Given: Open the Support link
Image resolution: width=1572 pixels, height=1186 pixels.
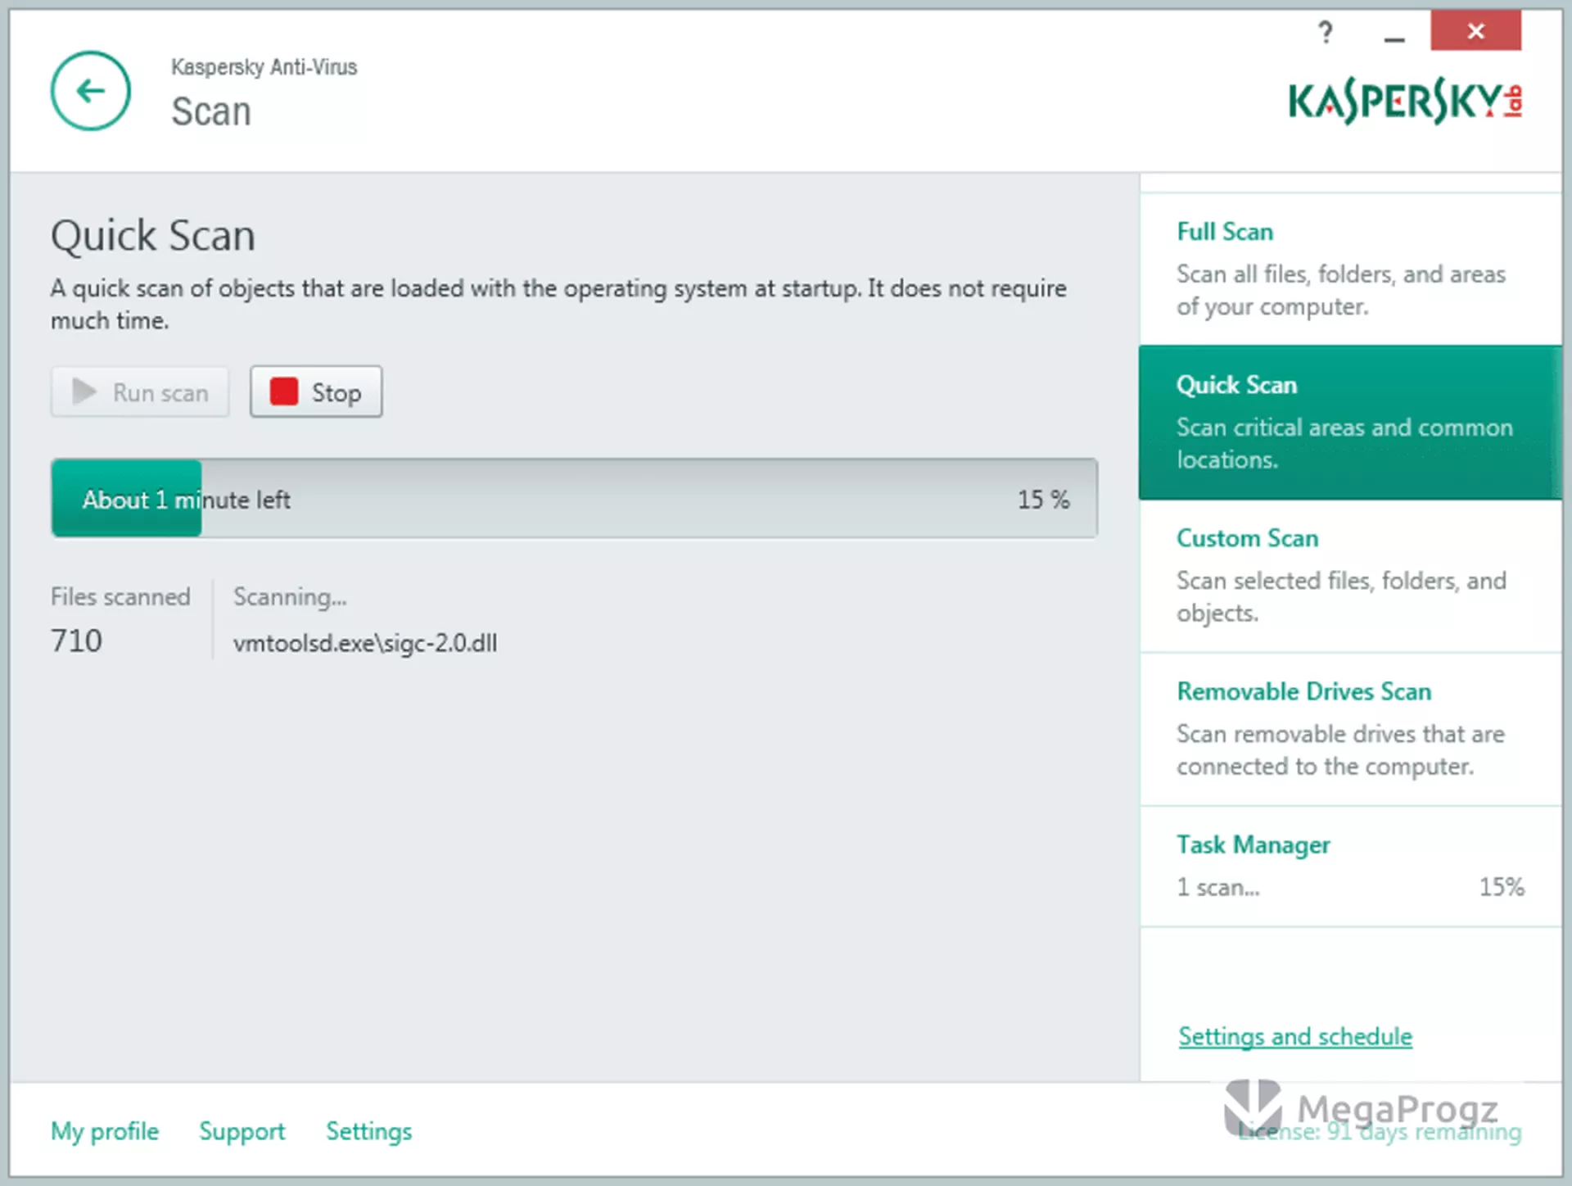Looking at the screenshot, I should [242, 1131].
